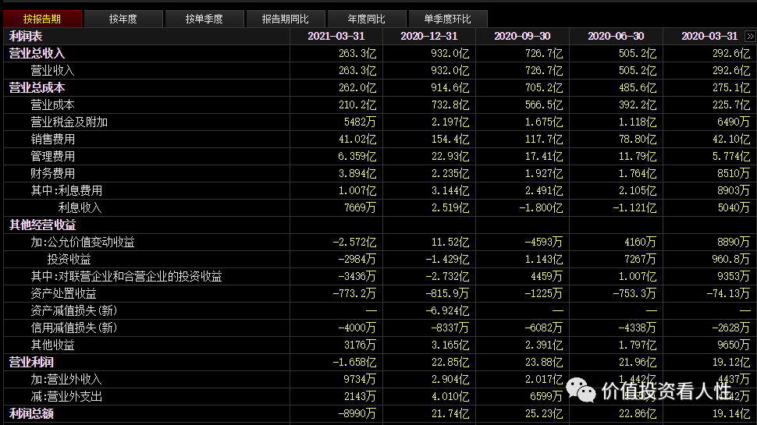Click the 154.4亿 sales expense value

pos(450,140)
